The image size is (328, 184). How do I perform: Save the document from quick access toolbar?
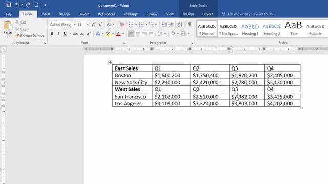tap(9, 5)
